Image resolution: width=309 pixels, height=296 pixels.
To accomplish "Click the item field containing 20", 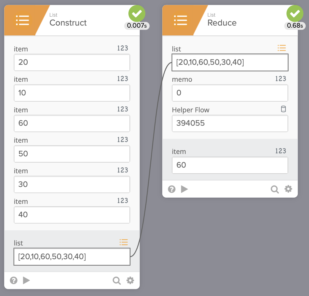I will 72,62.
